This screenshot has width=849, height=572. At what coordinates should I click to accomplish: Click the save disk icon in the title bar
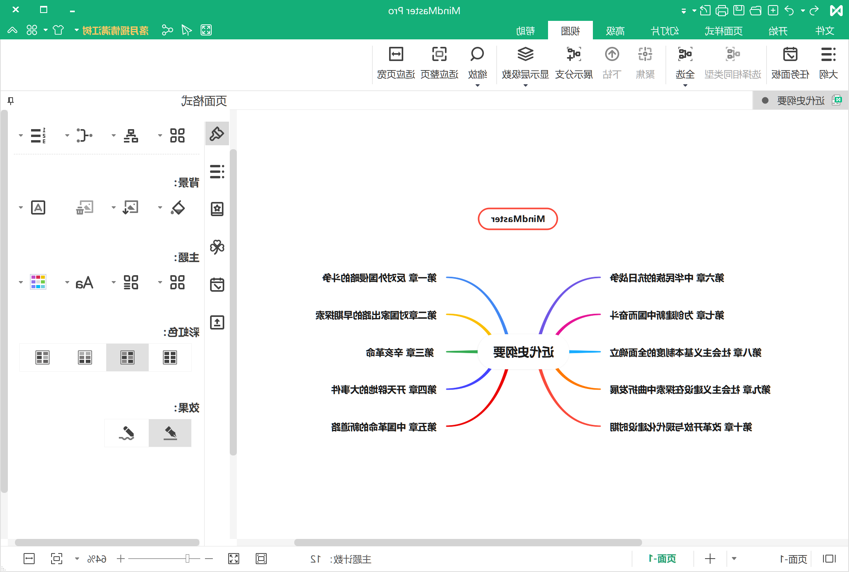(739, 10)
